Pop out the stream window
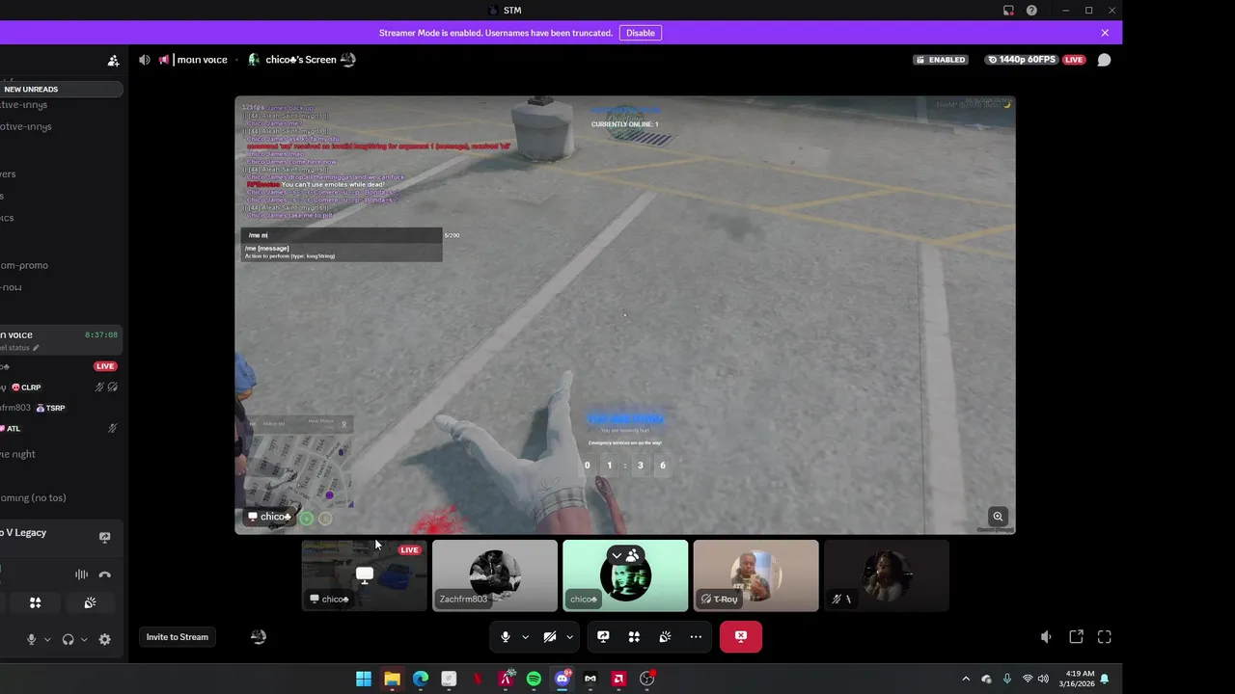The width and height of the screenshot is (1235, 694). (x=1076, y=637)
